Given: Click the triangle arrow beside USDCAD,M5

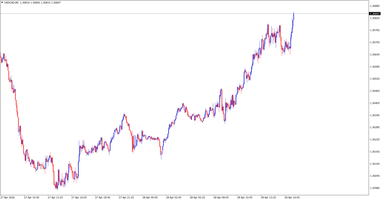Looking at the screenshot, I should click(x=2, y=3).
